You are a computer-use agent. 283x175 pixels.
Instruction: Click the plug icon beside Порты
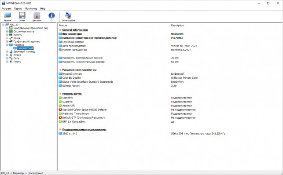click(11, 62)
